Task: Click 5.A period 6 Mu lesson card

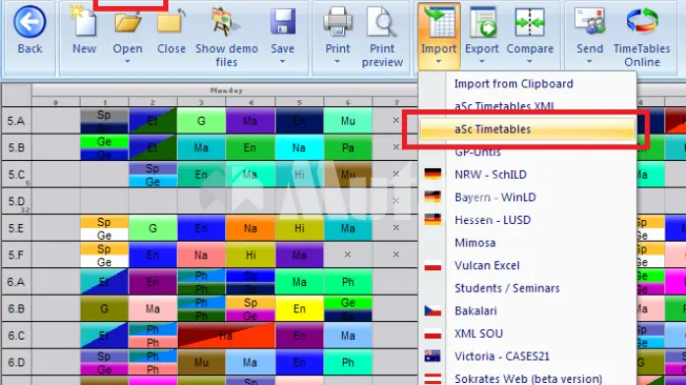Action: click(348, 121)
